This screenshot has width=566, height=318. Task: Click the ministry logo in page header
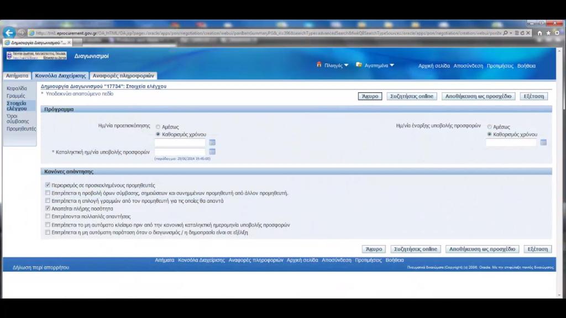click(x=36, y=56)
